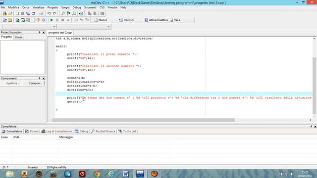Select the Log di Compilazione tab
The width and height of the screenshot is (317, 178).
coord(57,131)
